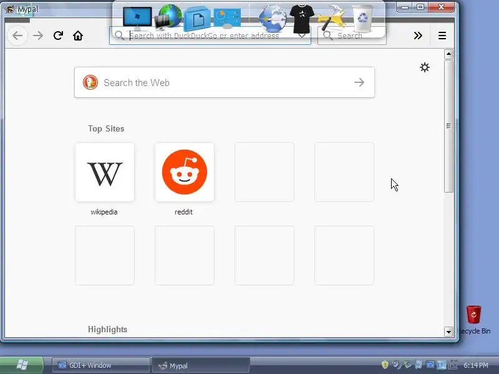The height and width of the screenshot is (374, 499).
Task: Click the Highlights heading
Action: click(107, 330)
